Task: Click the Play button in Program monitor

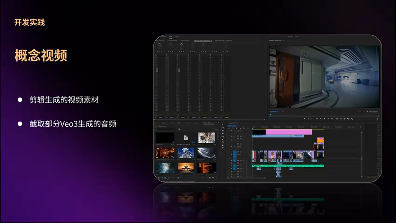Action: [324, 119]
